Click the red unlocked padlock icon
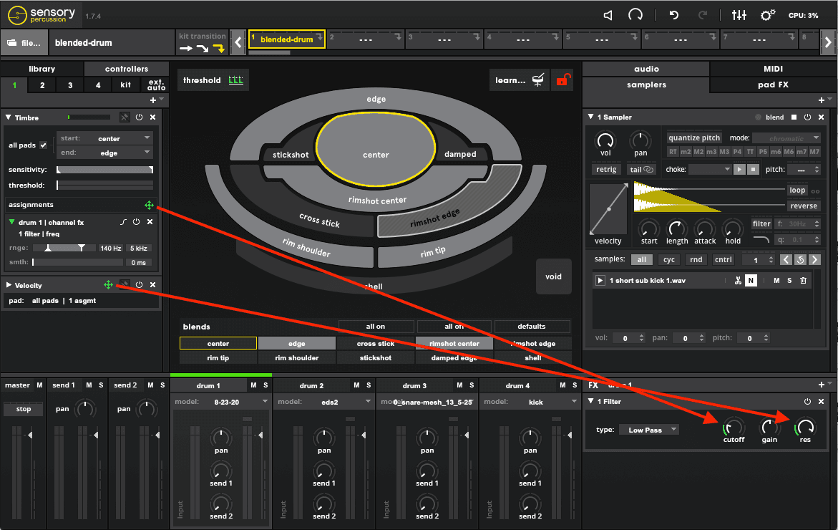This screenshot has width=838, height=530. (562, 79)
